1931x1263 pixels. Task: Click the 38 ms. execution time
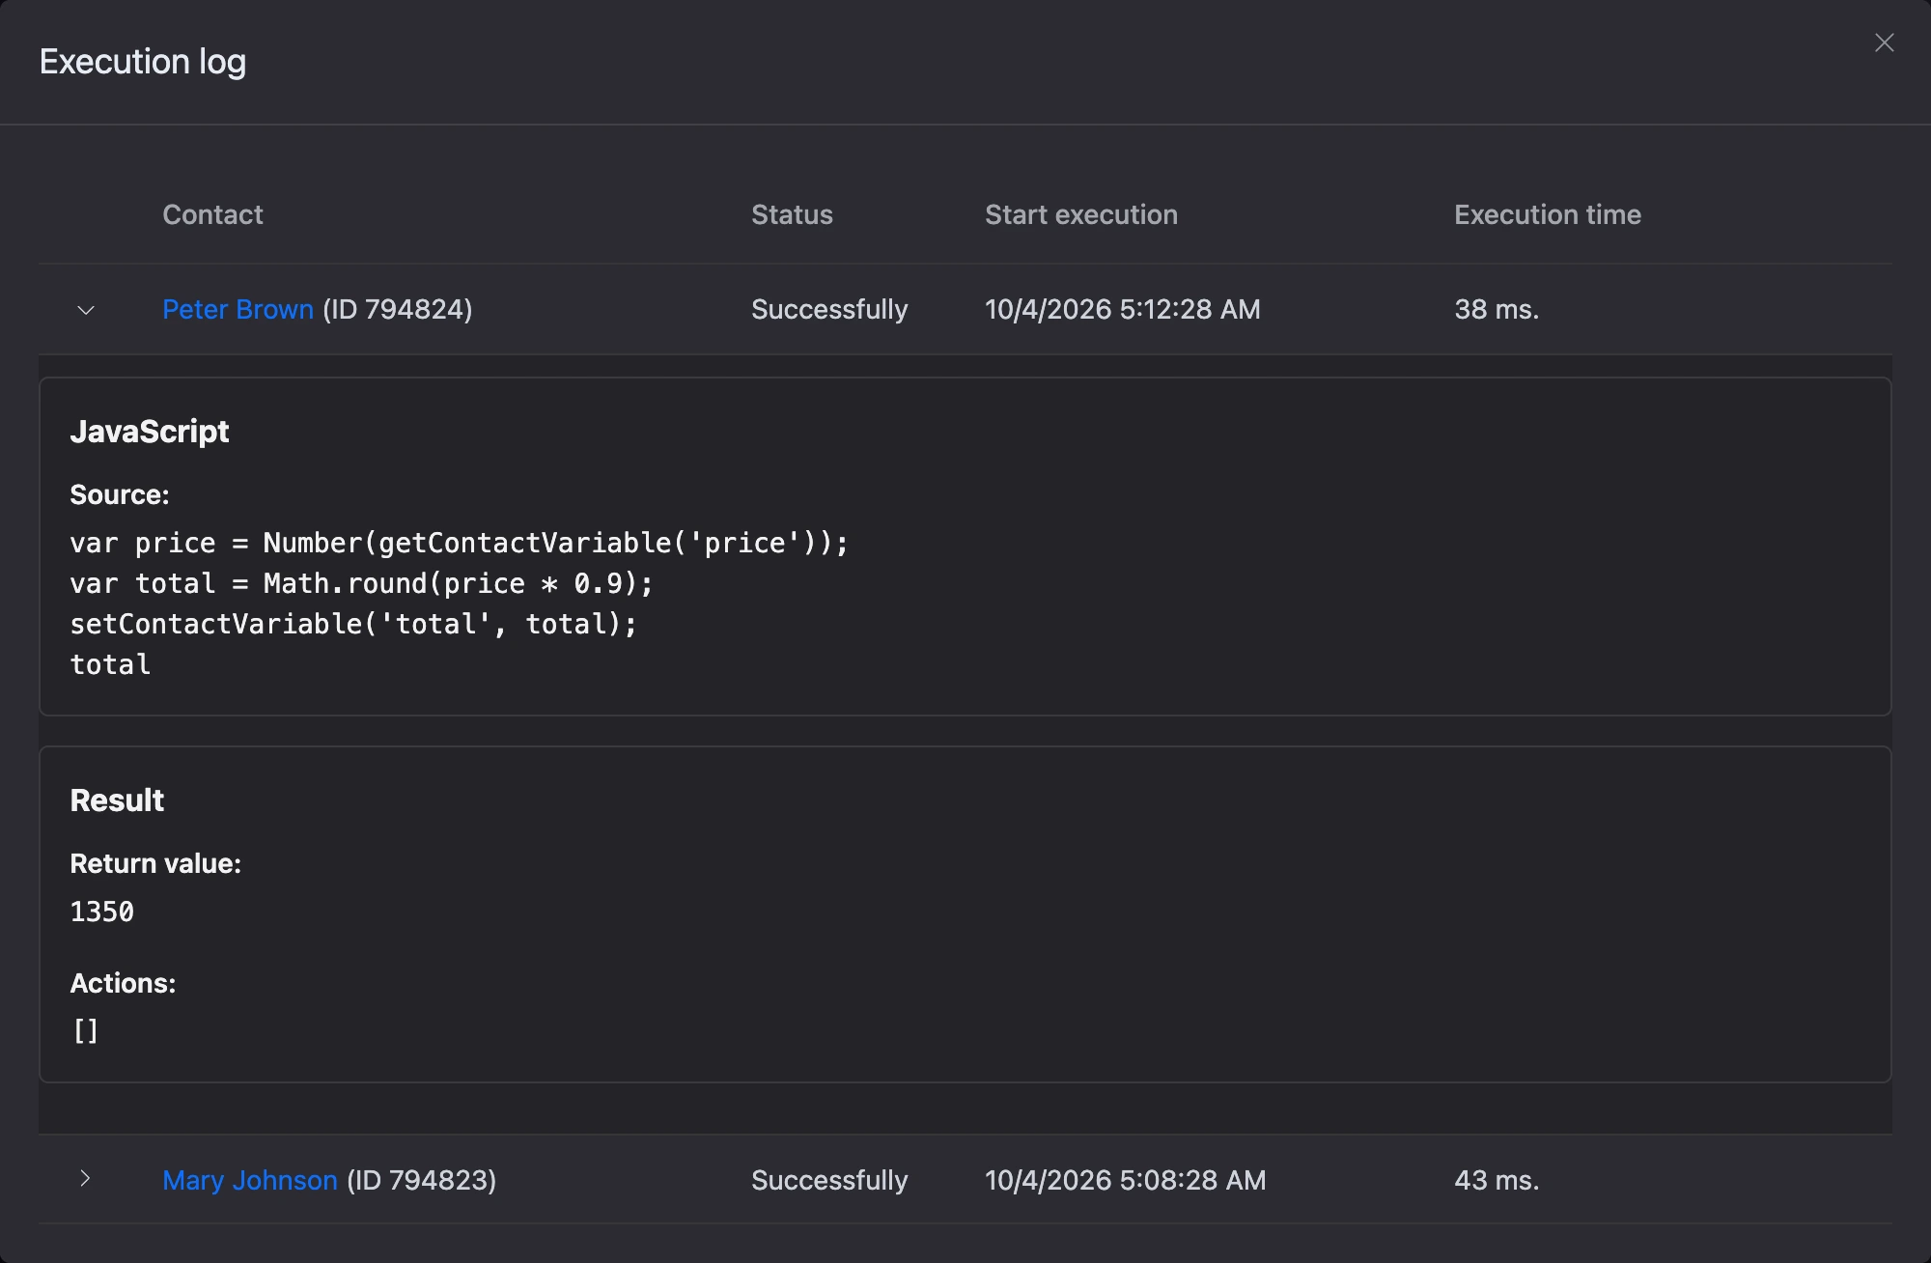click(1497, 309)
